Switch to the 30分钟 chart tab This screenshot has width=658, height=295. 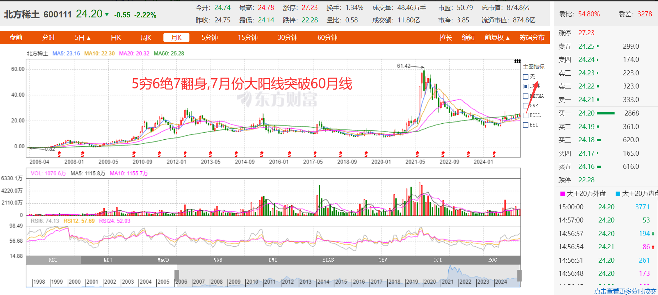(288, 38)
